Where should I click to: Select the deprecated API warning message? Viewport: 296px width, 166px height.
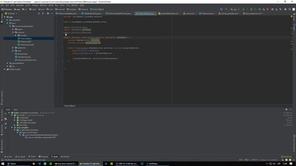click(42, 137)
